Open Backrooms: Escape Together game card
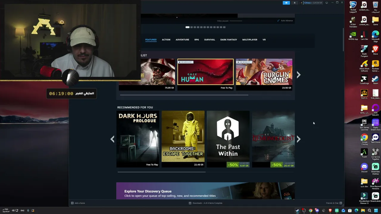381x214 pixels. [x=183, y=139]
